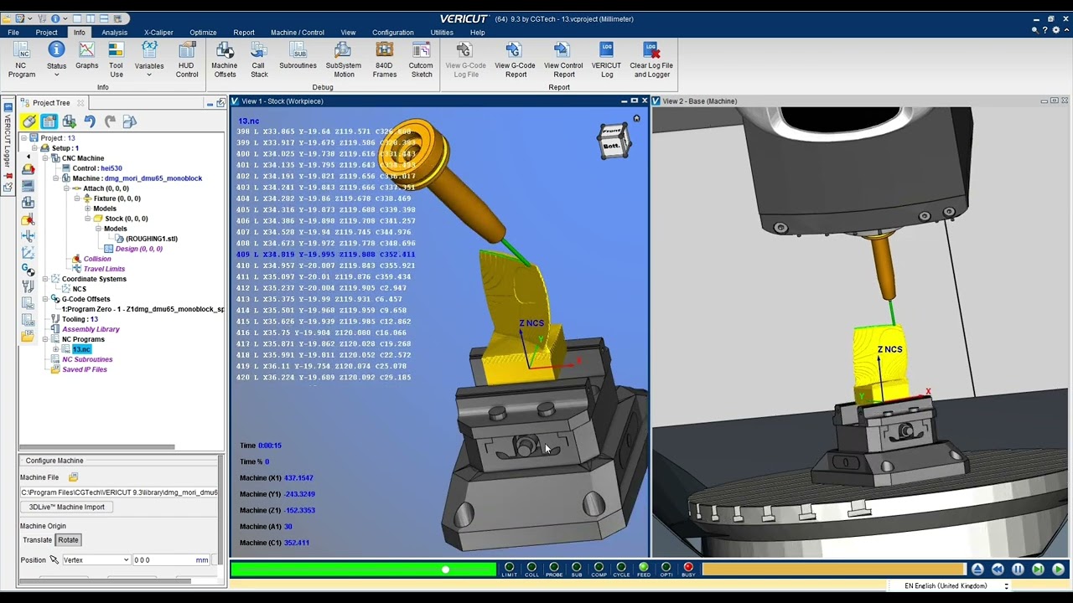Click the G-Code offsets icon in tree sidebar
This screenshot has width=1073, height=603.
[x=28, y=270]
